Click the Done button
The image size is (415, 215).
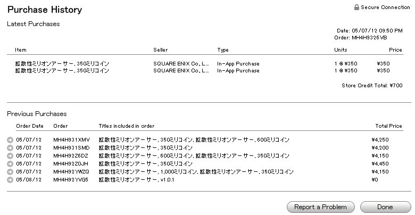coord(385,207)
